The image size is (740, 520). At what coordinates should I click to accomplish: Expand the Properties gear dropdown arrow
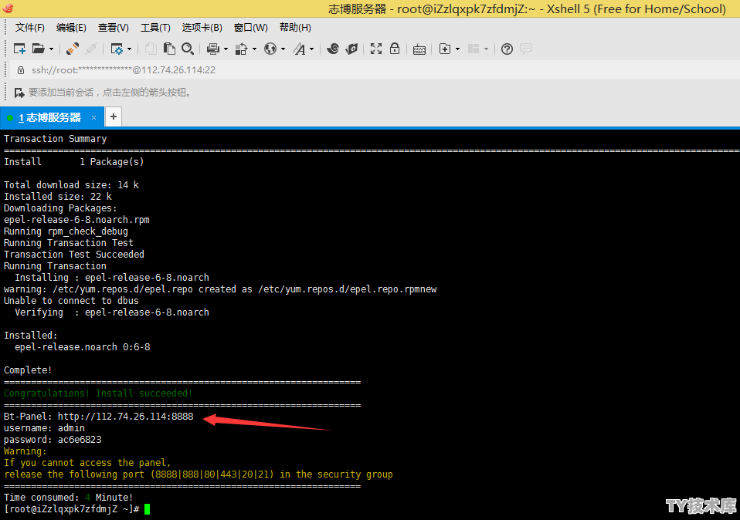[129, 49]
